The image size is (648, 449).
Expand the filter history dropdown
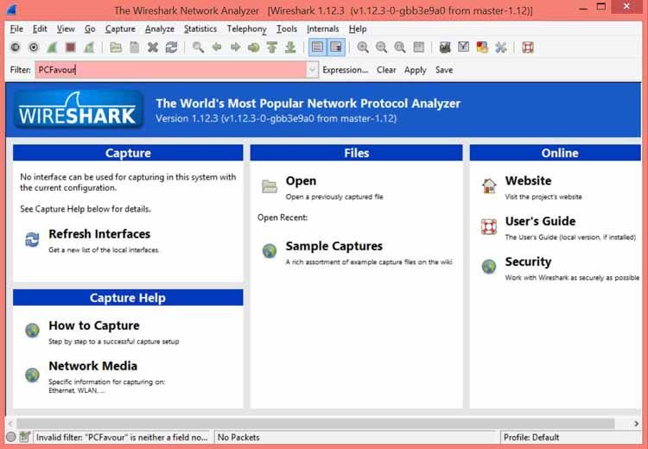(313, 70)
